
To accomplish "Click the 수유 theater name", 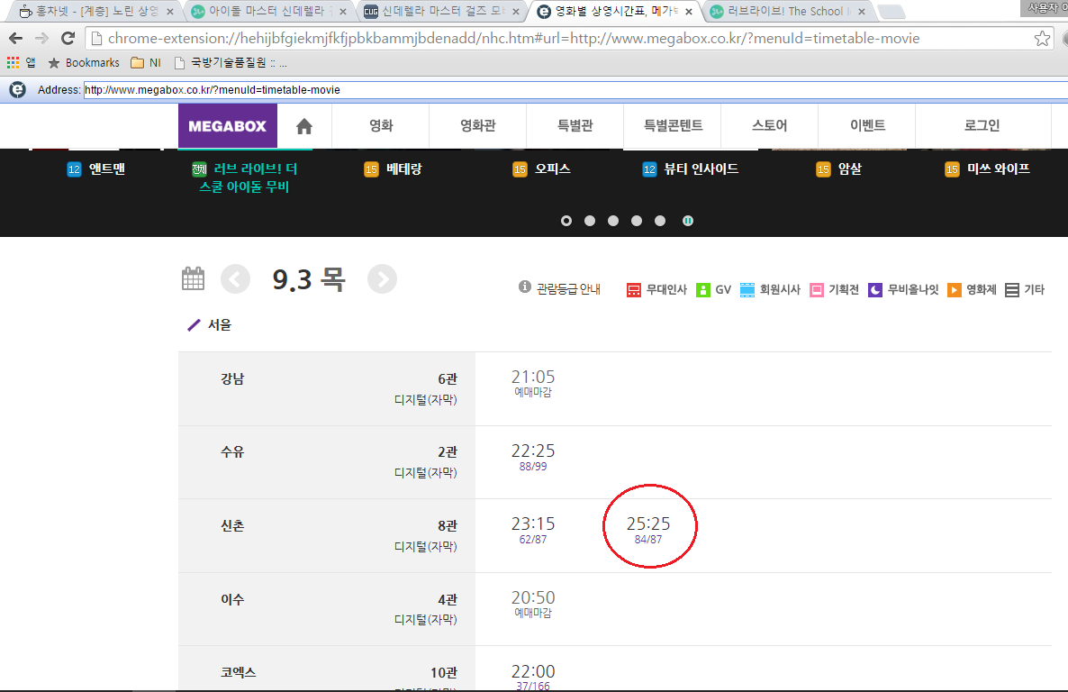I will [x=232, y=452].
